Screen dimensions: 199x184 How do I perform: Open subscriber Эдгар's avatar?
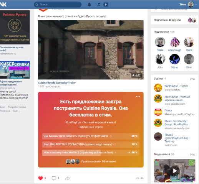point(174,59)
